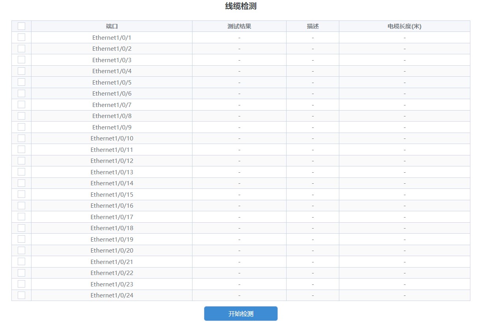The image size is (481, 323).
Task: Click the Ethernet1/0/5 port name
Action: point(112,83)
